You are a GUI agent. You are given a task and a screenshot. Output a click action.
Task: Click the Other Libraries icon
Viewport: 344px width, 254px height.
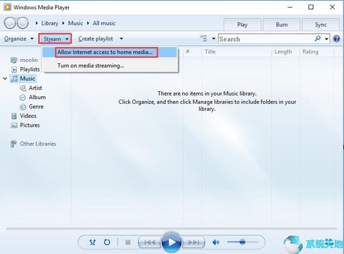pos(14,144)
